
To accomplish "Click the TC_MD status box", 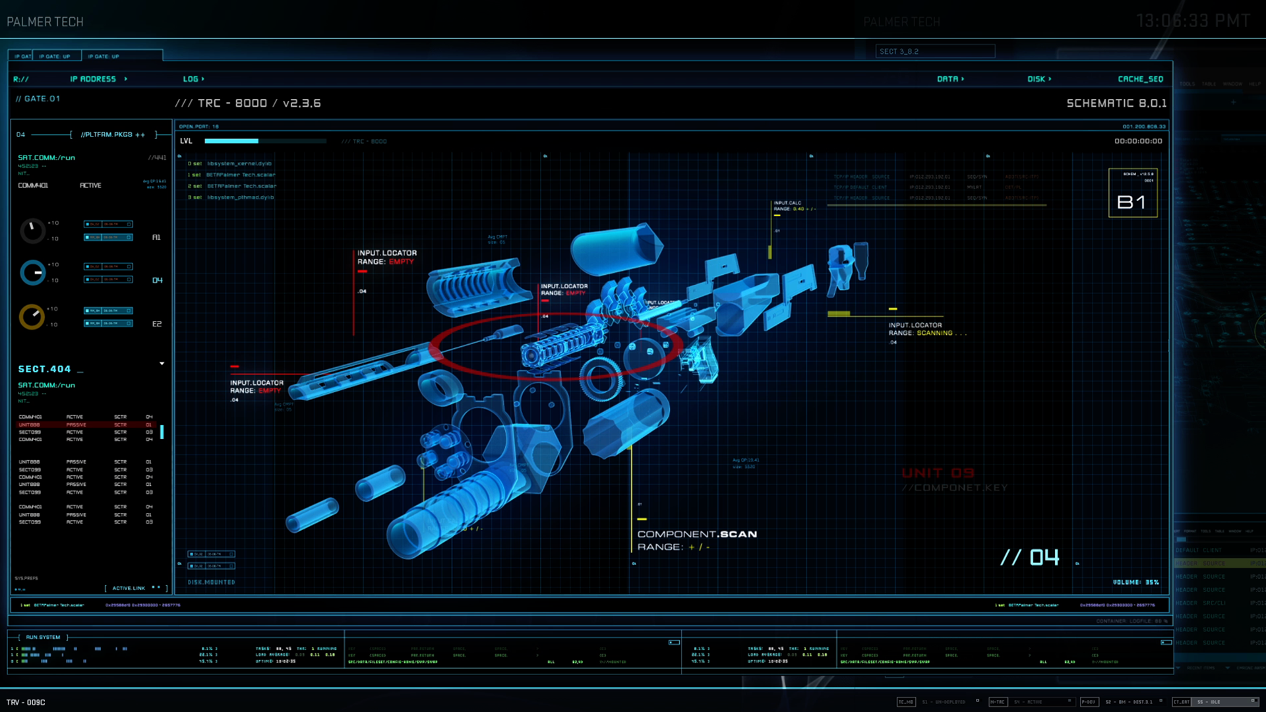I will 905,701.
